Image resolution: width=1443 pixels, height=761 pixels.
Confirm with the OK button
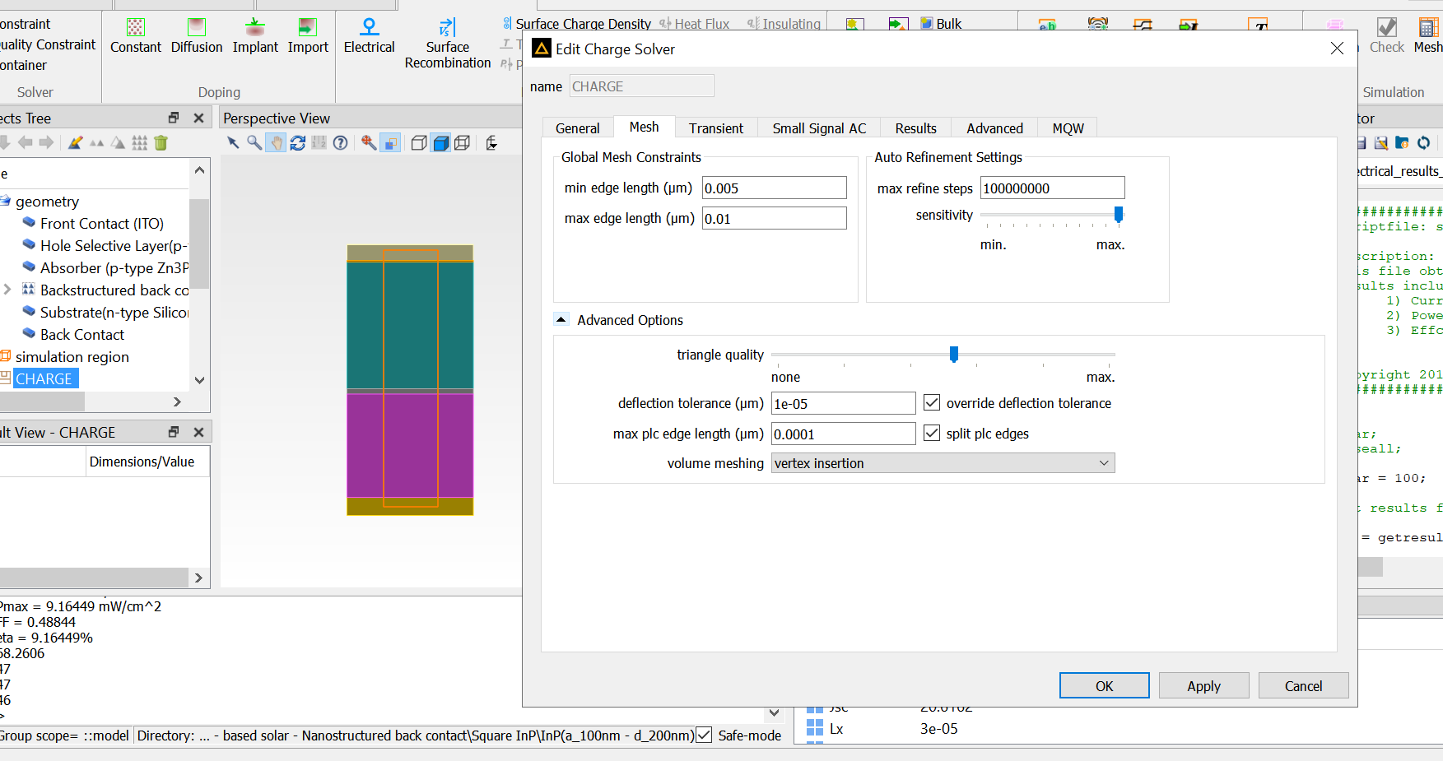pyautogui.click(x=1104, y=686)
